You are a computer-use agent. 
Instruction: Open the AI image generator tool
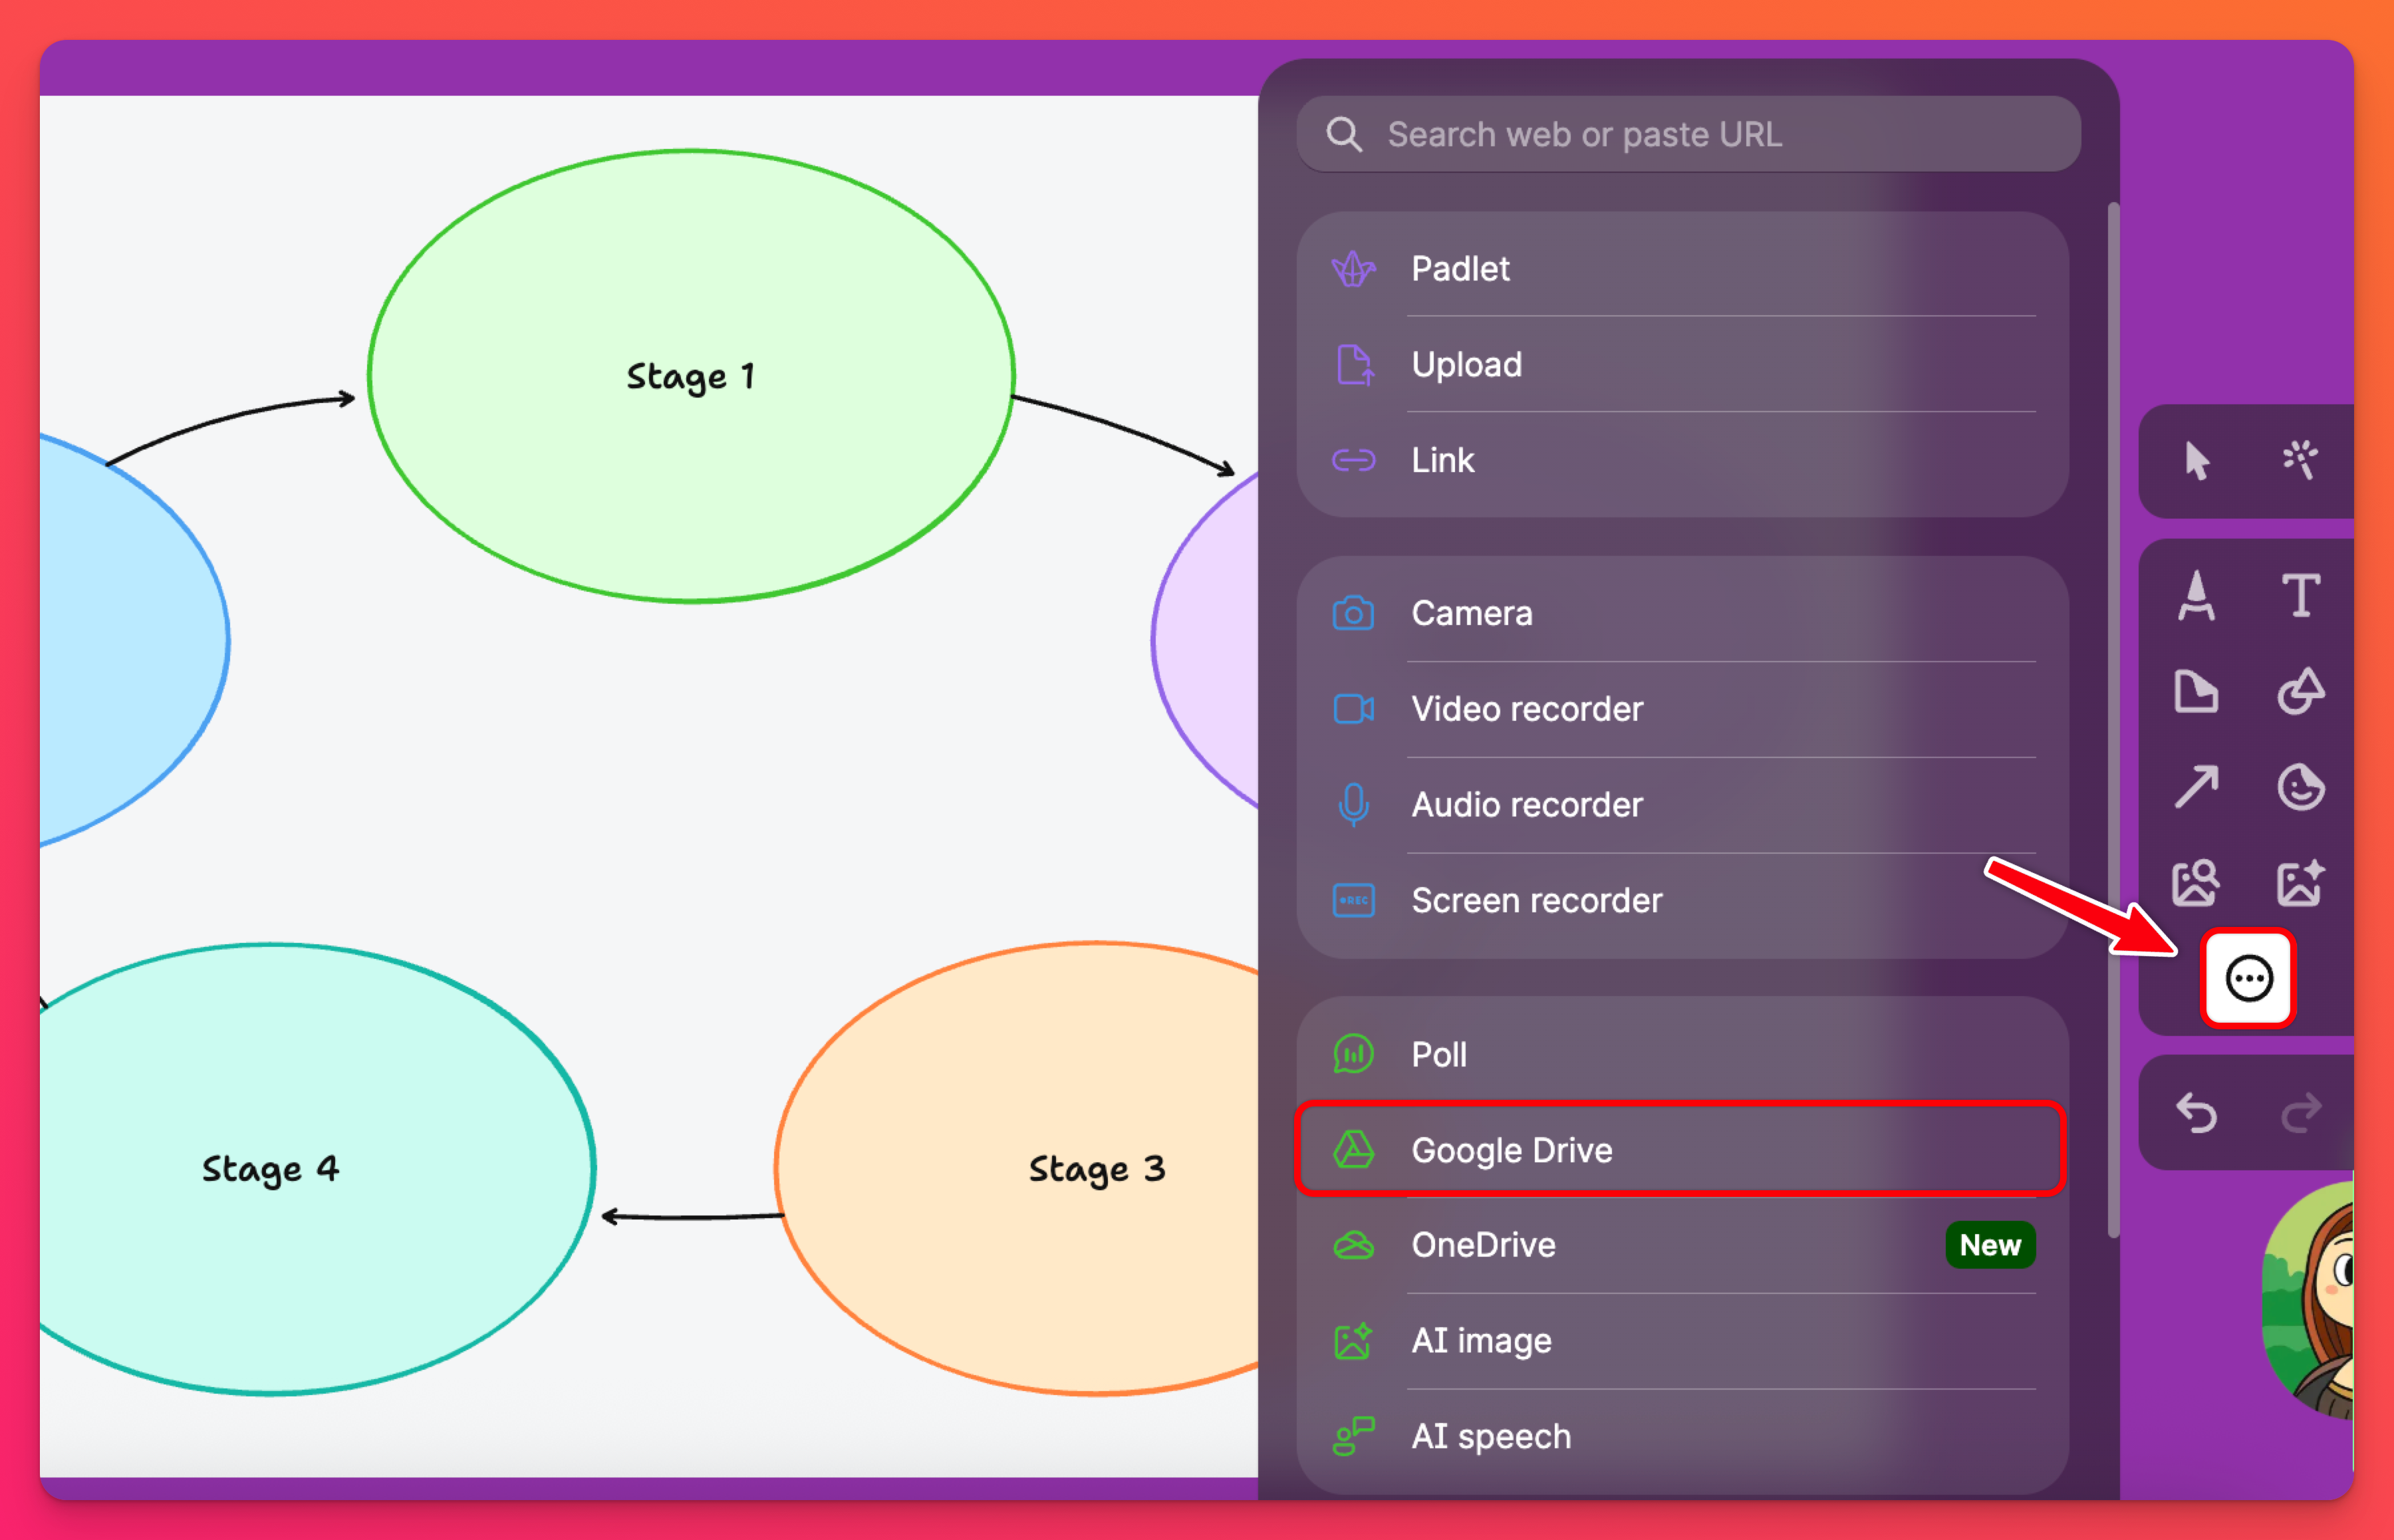(2300, 883)
